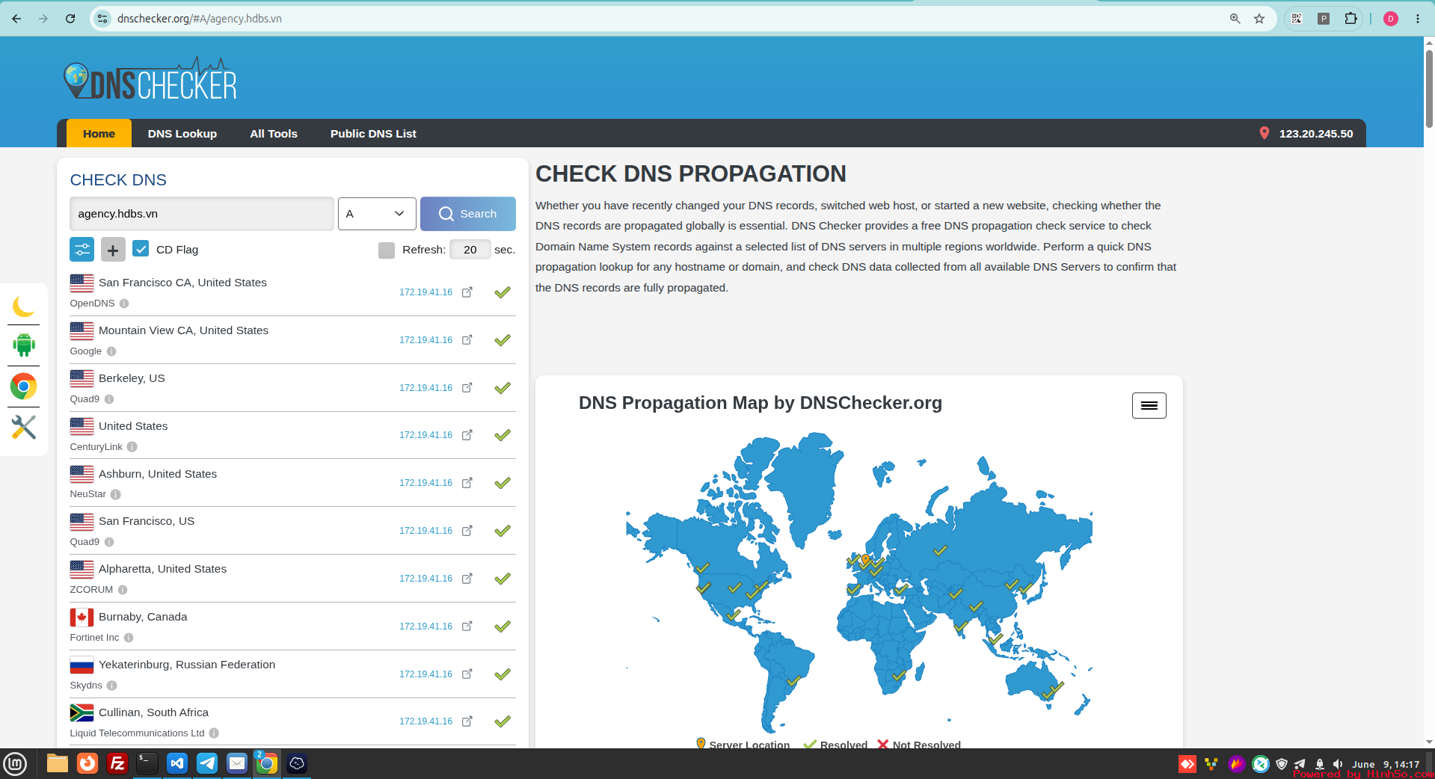Open the browser extensions puzzle icon
The height and width of the screenshot is (779, 1435).
(1351, 19)
